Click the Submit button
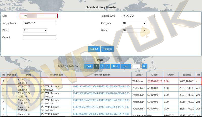This screenshot has width=202, height=117. pos(94,49)
